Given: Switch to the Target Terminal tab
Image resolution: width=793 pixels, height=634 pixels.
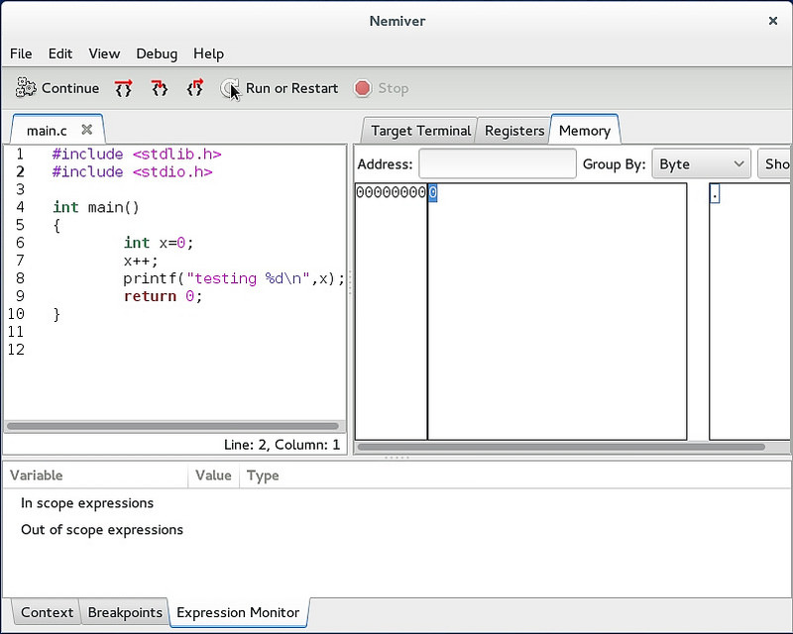Looking at the screenshot, I should [420, 131].
